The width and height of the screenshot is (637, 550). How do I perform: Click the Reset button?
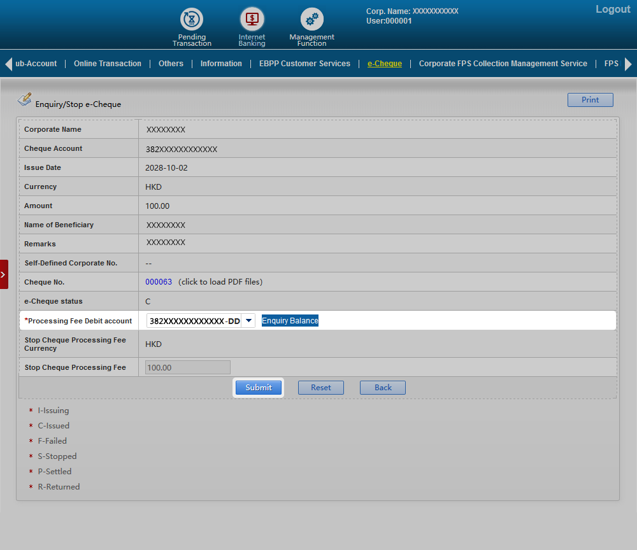pos(321,388)
